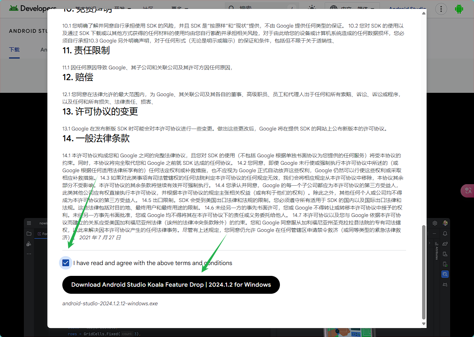Click the hamburger menu icon in the Android Studio preview
Image resolution: width=474 pixels, height=337 pixels.
pos(29,223)
